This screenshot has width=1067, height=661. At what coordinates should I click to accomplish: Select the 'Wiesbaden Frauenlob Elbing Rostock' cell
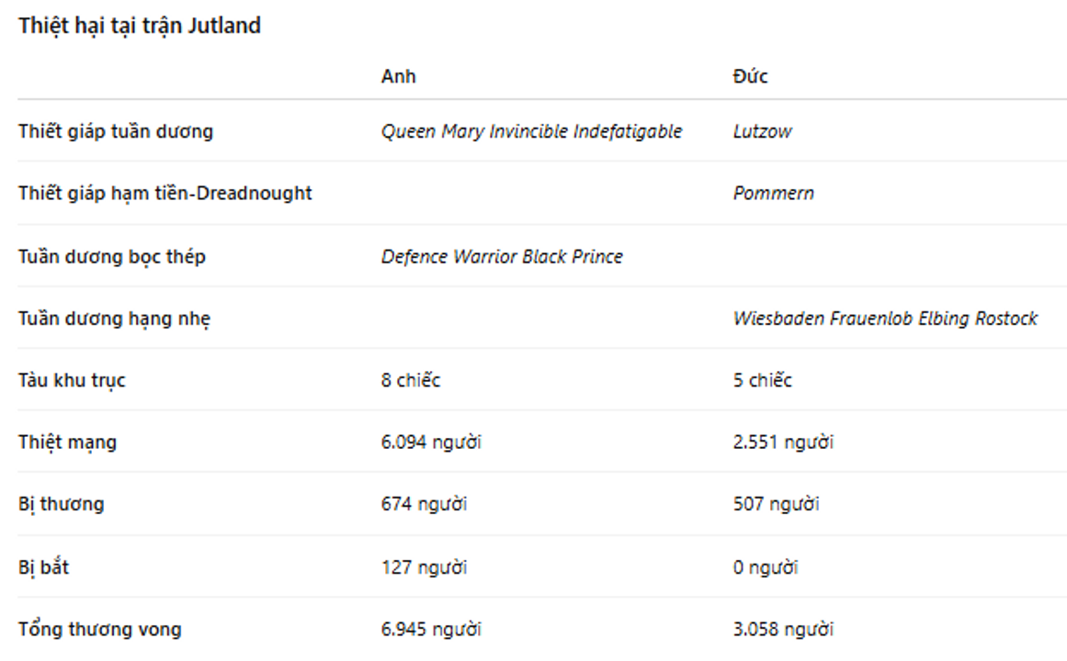885,319
